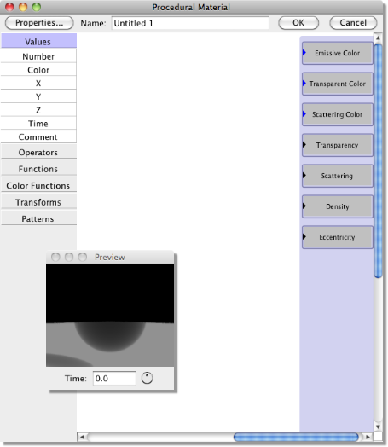This screenshot has width=388, height=447.
Task: Cancel the procedural material editor
Action: pyautogui.click(x=353, y=23)
